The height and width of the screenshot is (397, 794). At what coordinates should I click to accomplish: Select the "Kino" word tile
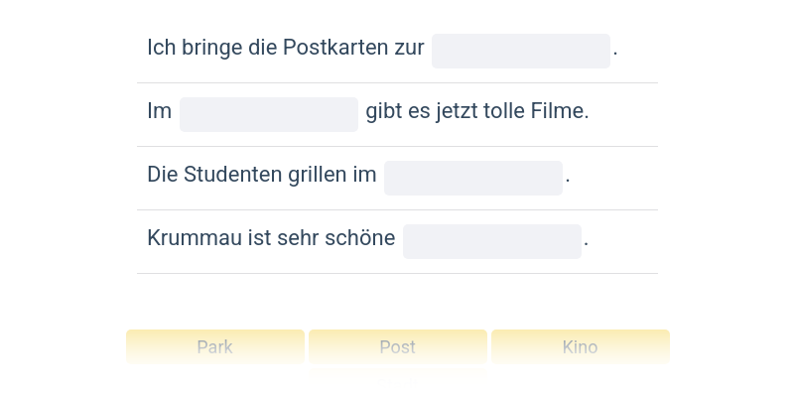(580, 347)
